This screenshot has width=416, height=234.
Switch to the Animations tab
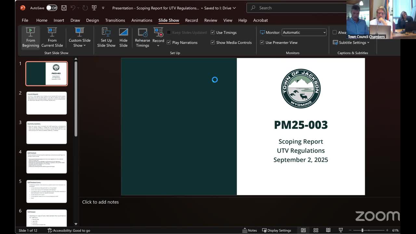[x=142, y=20]
